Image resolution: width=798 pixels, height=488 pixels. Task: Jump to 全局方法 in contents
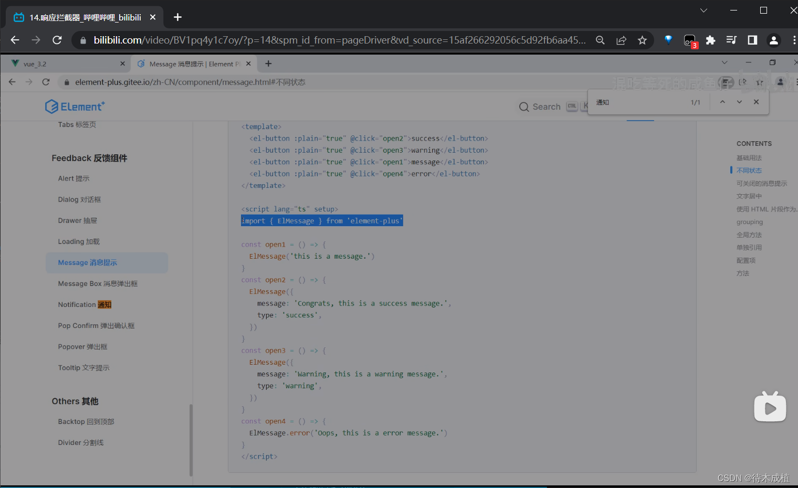click(749, 235)
